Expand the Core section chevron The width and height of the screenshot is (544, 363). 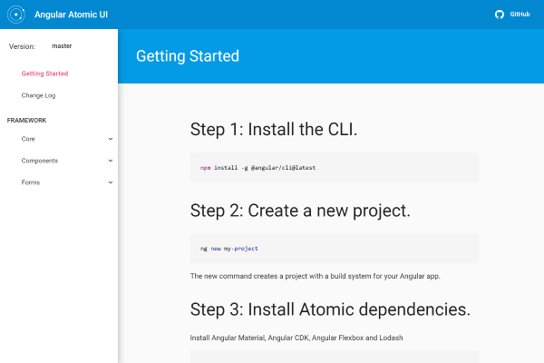pos(111,139)
